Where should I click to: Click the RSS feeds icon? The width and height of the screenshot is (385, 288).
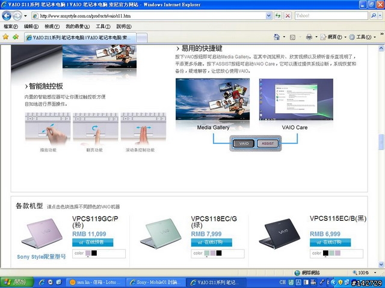pos(292,37)
